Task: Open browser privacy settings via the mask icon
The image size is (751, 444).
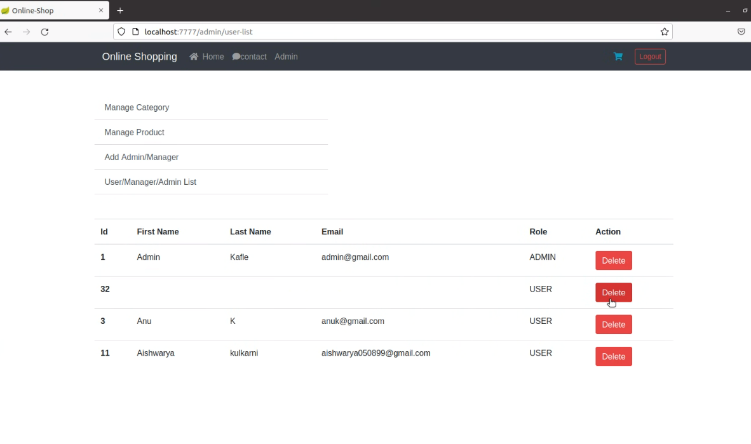Action: coord(741,32)
